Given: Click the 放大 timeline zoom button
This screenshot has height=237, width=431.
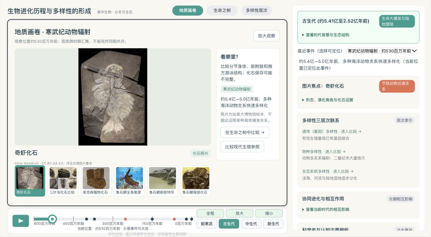Looking at the screenshot, I should [240, 213].
